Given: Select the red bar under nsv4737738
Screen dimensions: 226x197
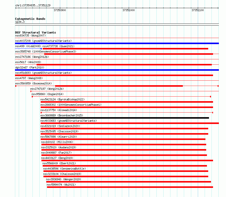Looking at the screenshot, I should 125,49.
